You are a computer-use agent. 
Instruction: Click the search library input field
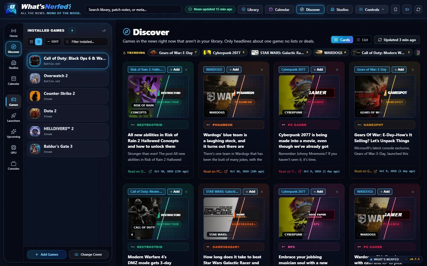133,9
